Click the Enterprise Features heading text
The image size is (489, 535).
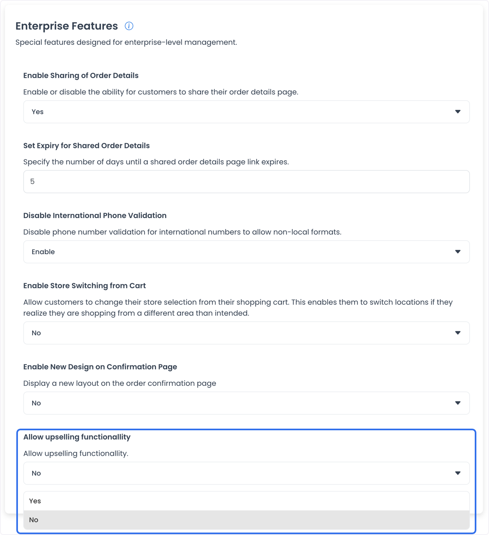point(67,26)
